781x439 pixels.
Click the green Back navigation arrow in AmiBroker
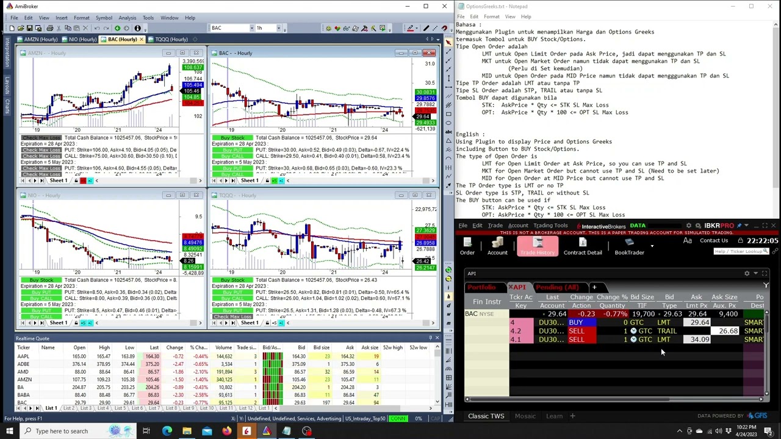click(x=117, y=28)
